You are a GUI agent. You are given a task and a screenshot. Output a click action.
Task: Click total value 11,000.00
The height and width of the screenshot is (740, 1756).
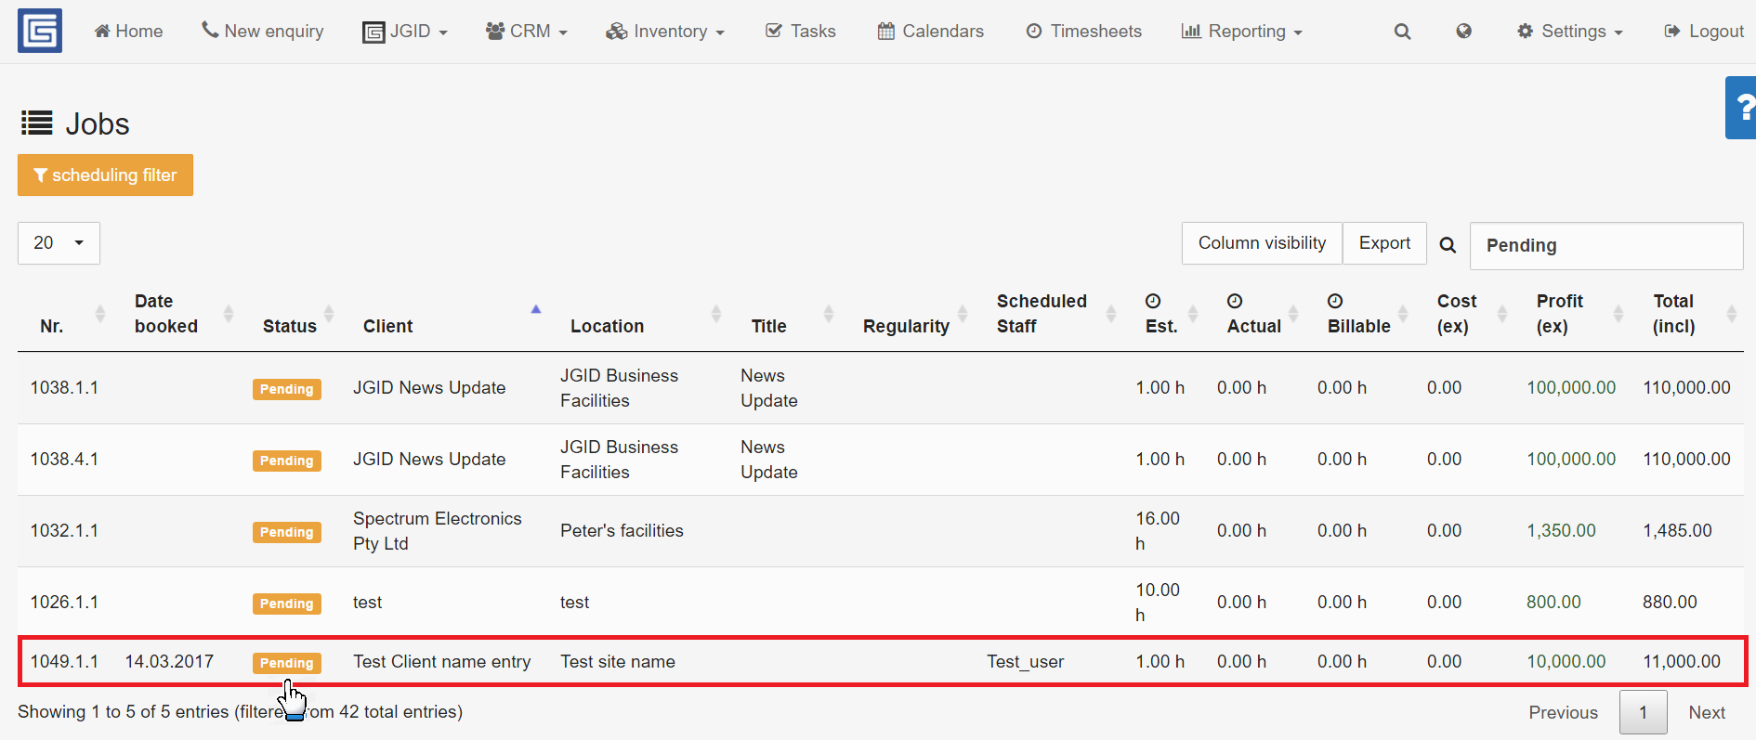point(1682,662)
